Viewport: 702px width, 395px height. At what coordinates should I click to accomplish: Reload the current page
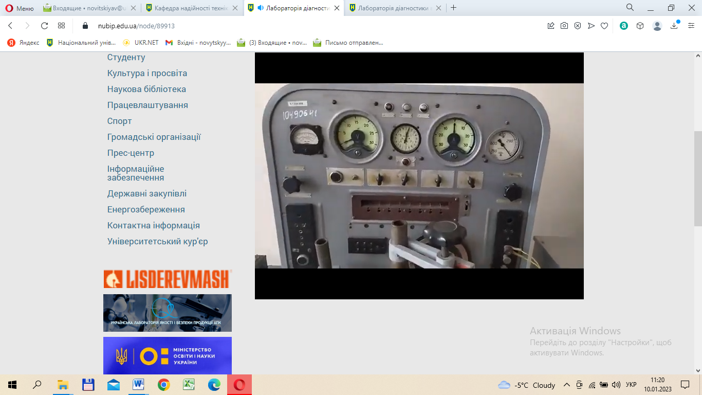pyautogui.click(x=44, y=26)
